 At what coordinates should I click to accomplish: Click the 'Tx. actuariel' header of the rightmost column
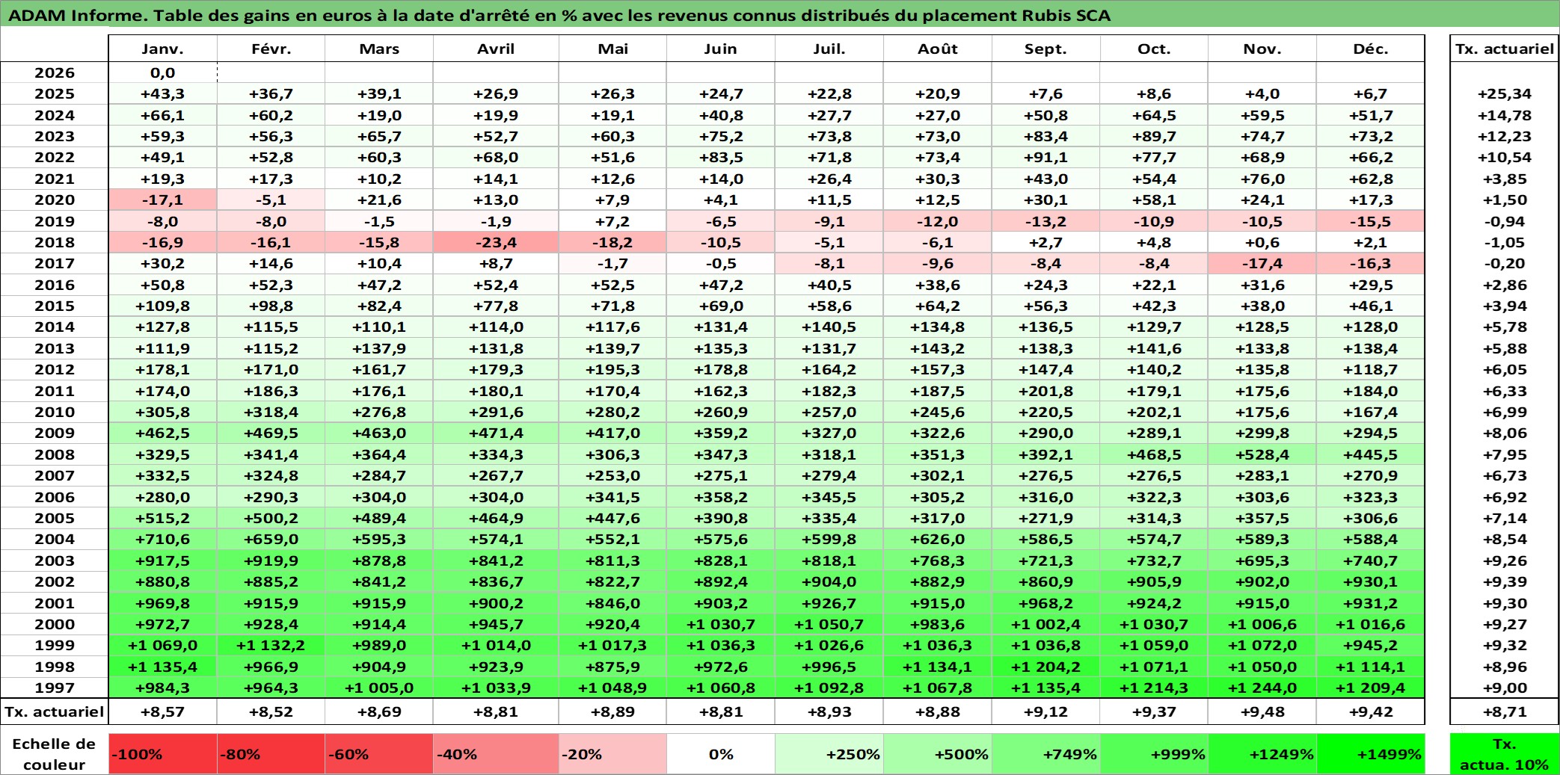coord(1505,49)
